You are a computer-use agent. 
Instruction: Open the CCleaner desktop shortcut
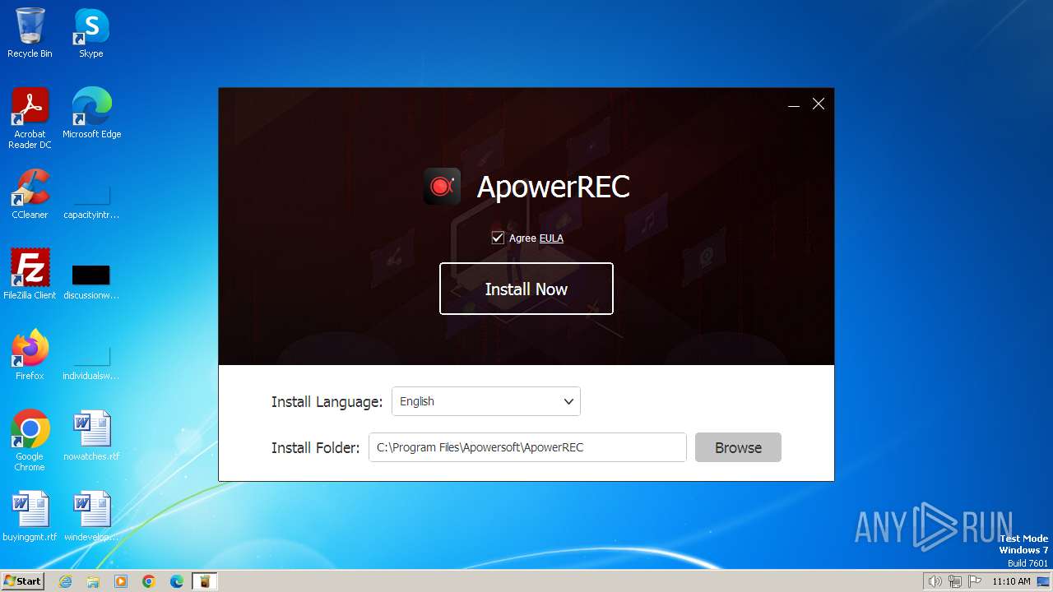(x=30, y=194)
